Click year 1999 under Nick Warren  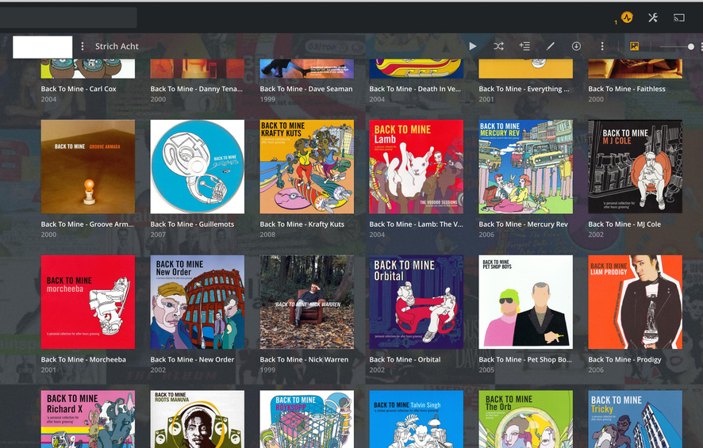tap(267, 370)
